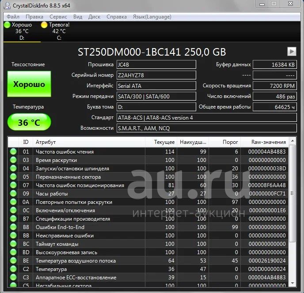Click raw value 00000000FC71 in row 09

point(267,193)
